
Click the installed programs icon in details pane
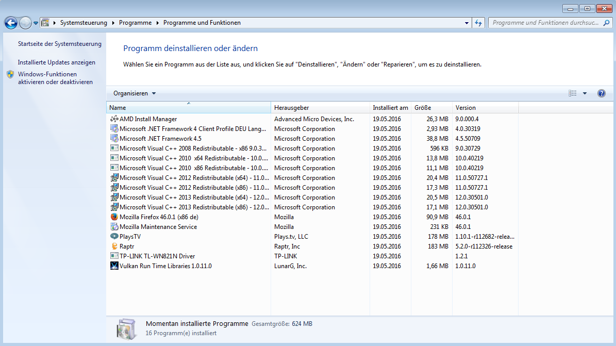pyautogui.click(x=126, y=329)
